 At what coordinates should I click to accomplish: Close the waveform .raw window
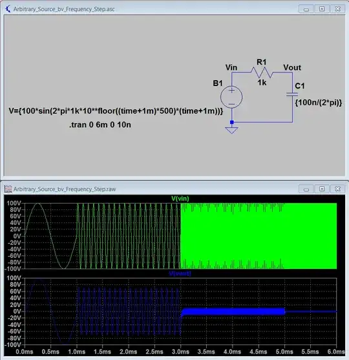tap(337, 189)
